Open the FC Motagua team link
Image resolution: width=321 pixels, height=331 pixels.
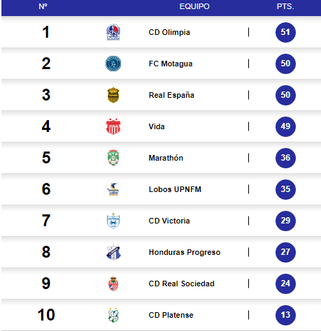pyautogui.click(x=171, y=64)
